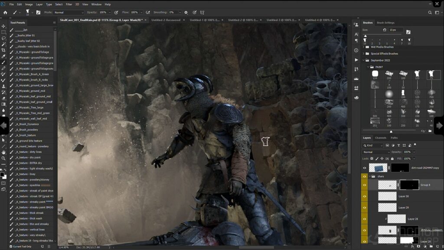This screenshot has height=250, width=444.
Task: Open the Smoothing dropdown arrow
Action: point(180,13)
